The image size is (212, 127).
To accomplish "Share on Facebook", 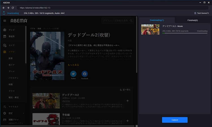I will (85, 74).
